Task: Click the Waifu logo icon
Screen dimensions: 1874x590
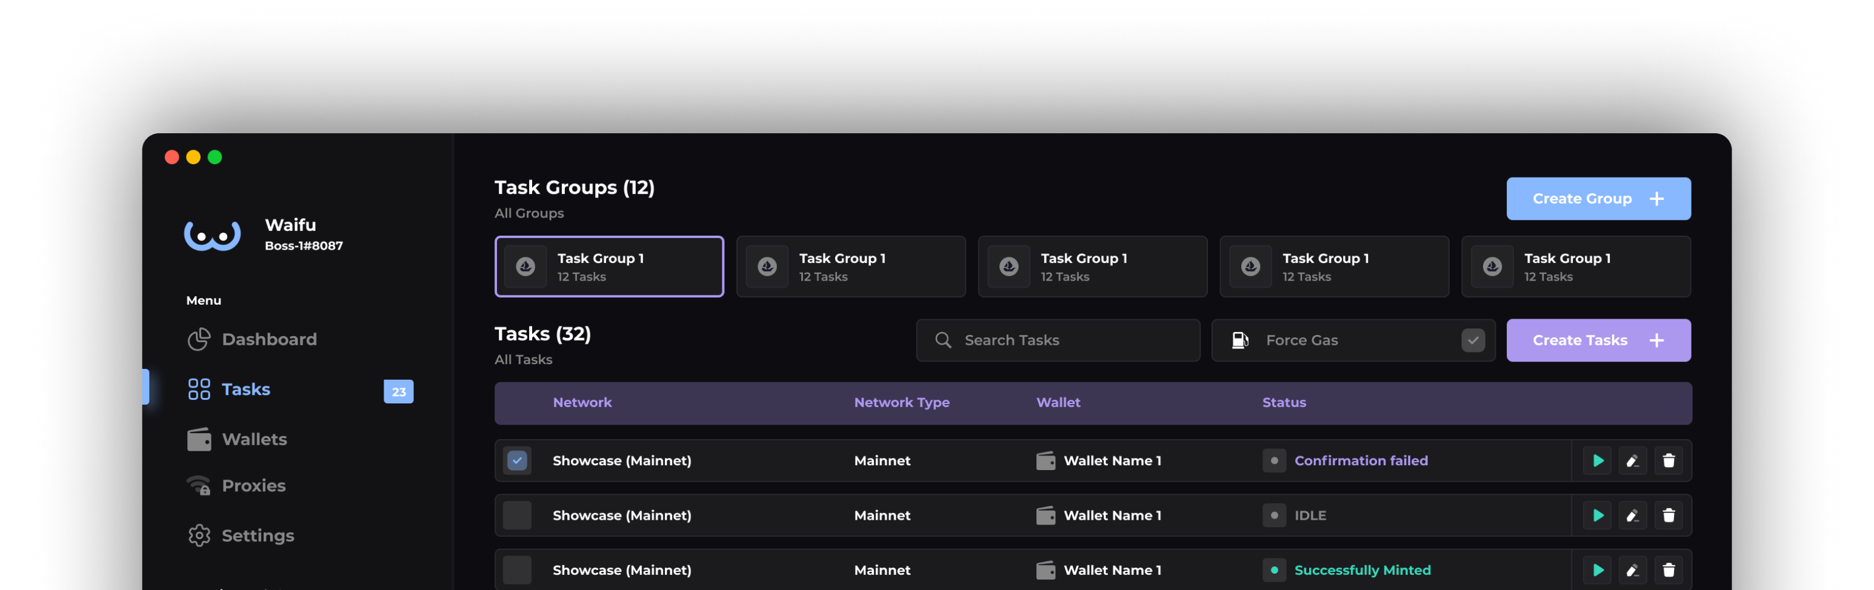Action: (212, 235)
